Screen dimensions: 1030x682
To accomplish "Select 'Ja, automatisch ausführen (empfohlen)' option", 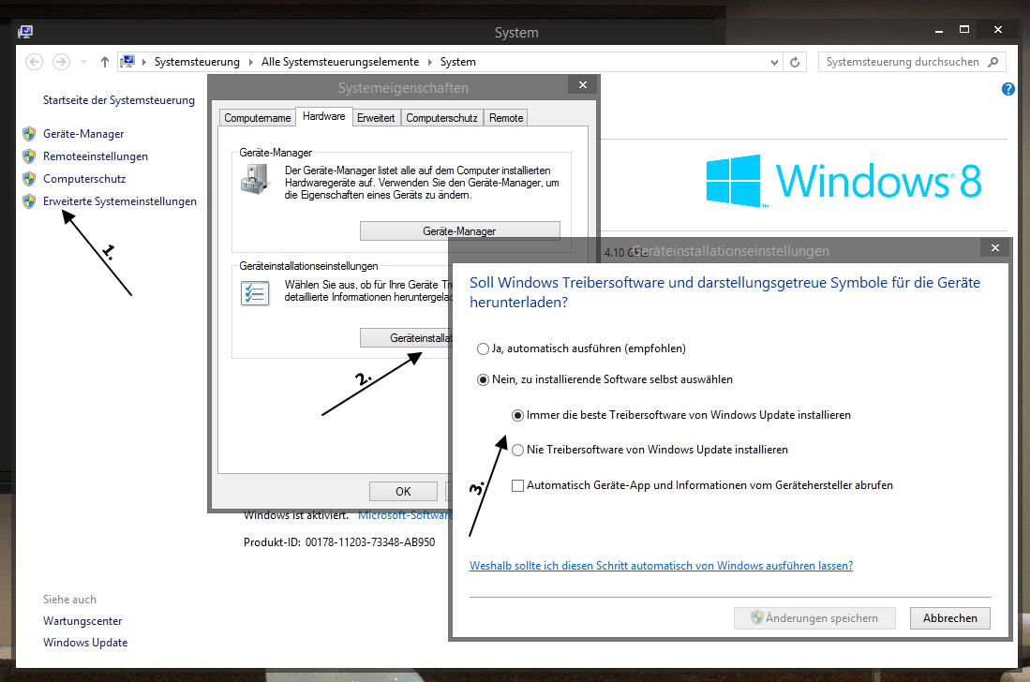I will (484, 349).
